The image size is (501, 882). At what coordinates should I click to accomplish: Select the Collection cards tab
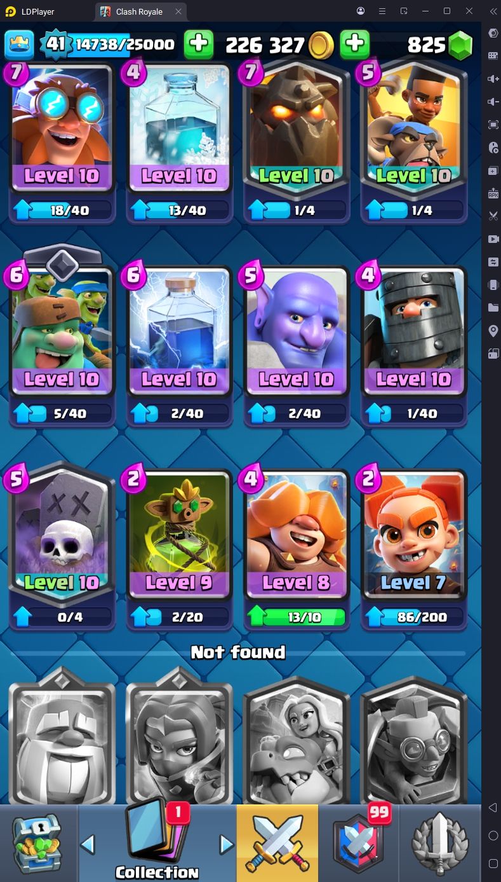[x=157, y=842]
